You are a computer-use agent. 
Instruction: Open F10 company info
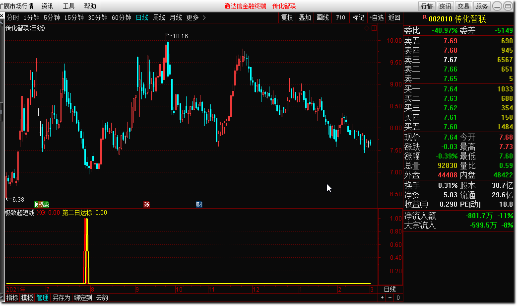(340, 17)
